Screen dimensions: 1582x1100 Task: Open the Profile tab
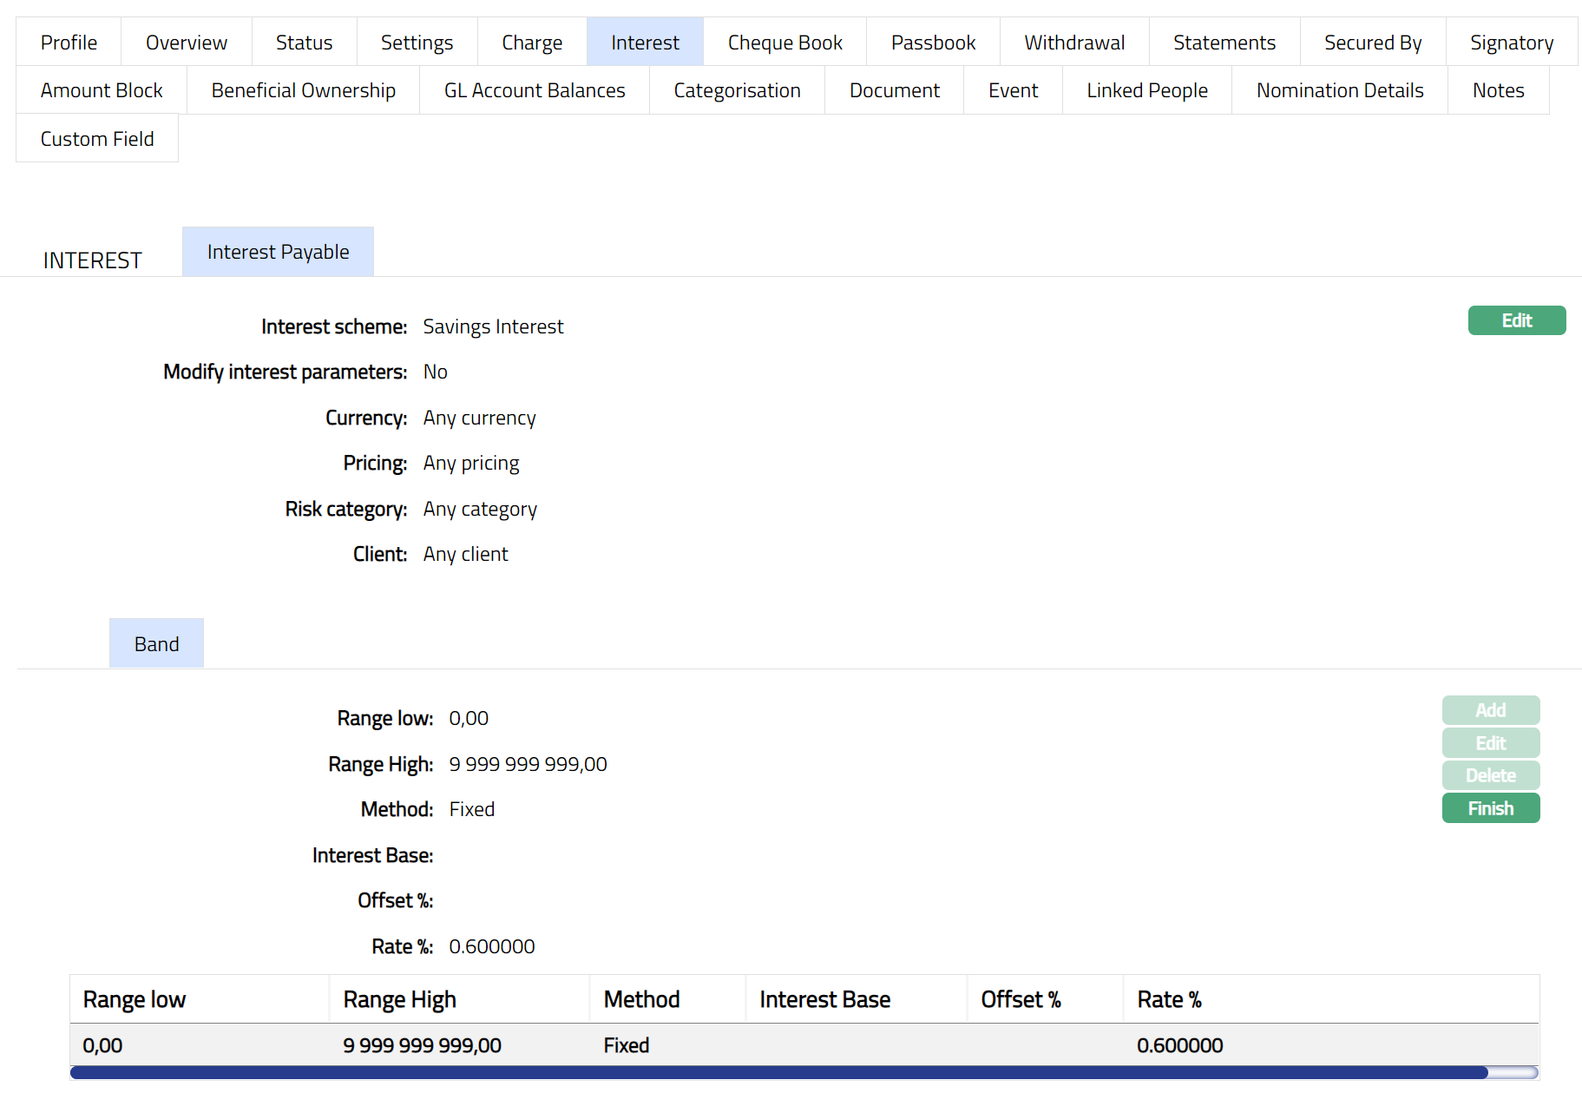click(x=69, y=43)
